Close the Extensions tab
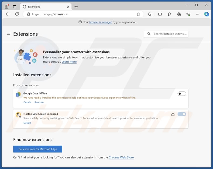The width and height of the screenshot is (213, 169). tap(68, 7)
